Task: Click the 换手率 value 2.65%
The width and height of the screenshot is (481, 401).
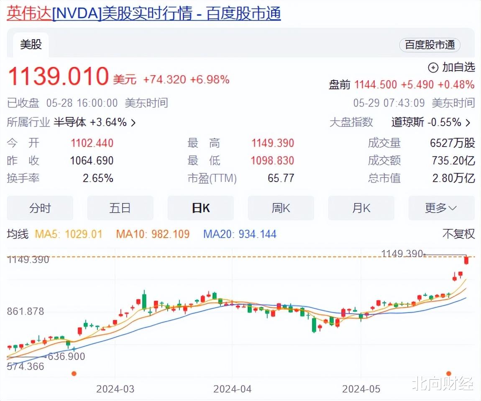Action: tap(98, 178)
